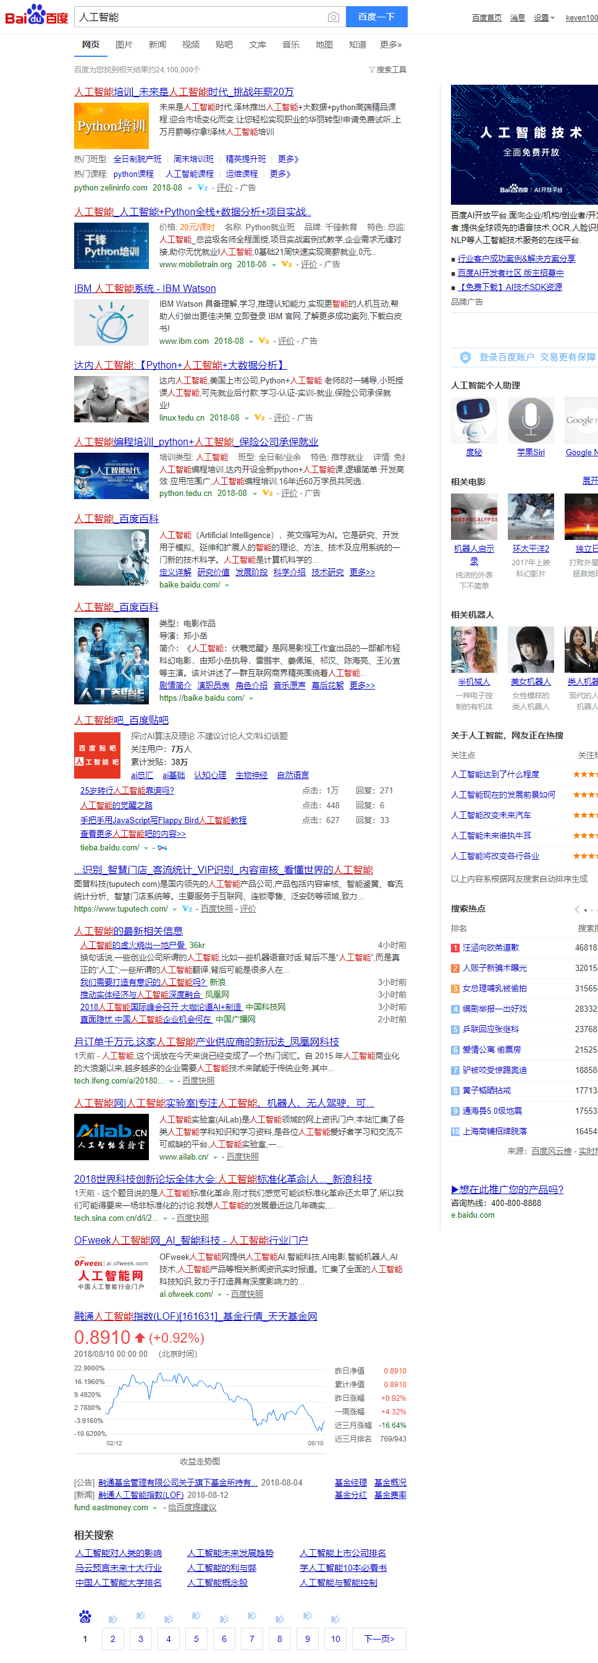Click previous arrow in 搜索热点 header
This screenshot has height=1663, width=598.
[577, 910]
